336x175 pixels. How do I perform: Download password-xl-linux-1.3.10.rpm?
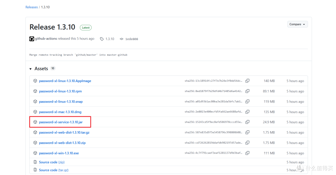point(60,91)
